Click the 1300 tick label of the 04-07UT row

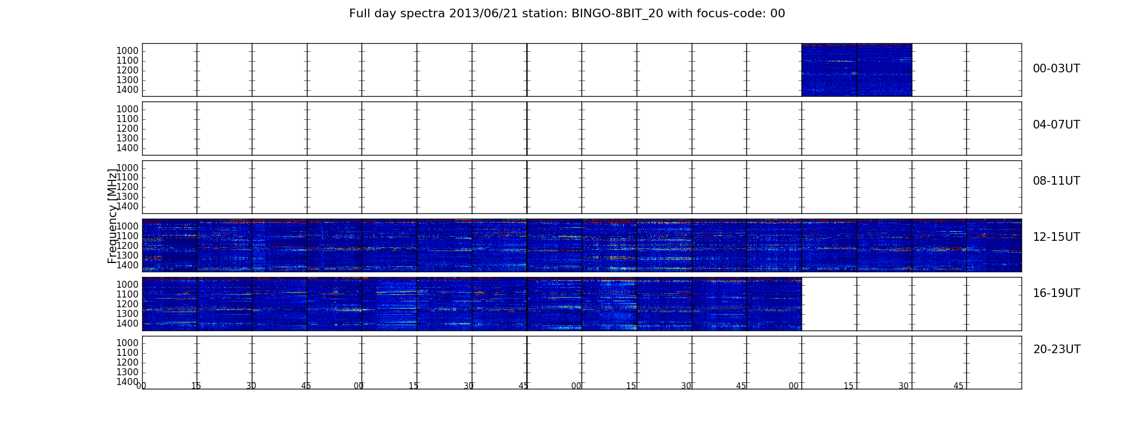tap(128, 138)
